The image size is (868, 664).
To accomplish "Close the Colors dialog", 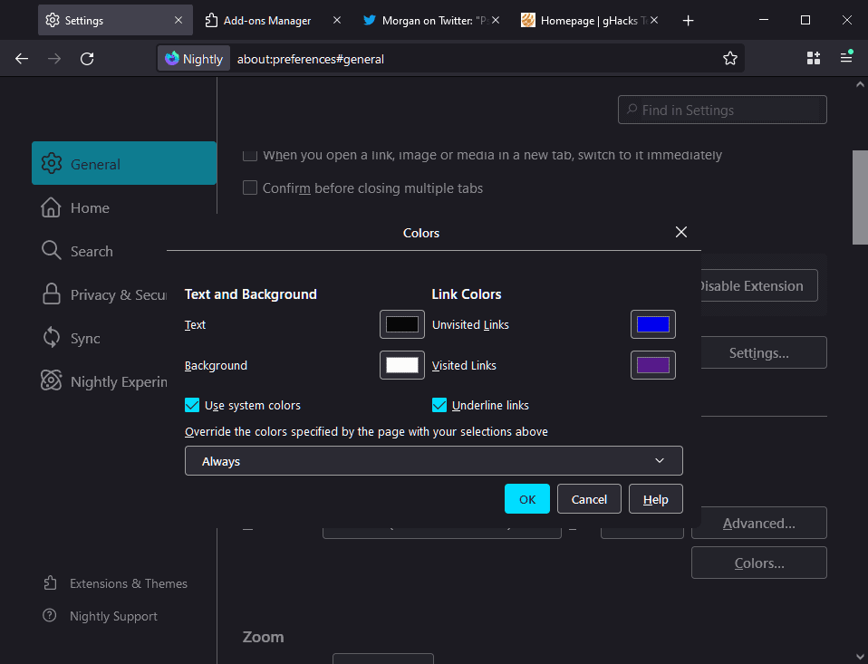I will coord(681,232).
